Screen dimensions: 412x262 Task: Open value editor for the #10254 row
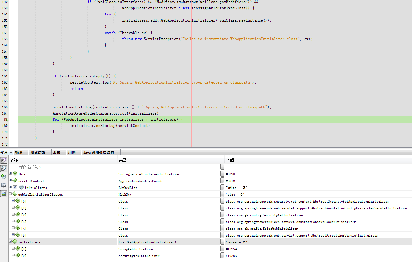coord(222,249)
